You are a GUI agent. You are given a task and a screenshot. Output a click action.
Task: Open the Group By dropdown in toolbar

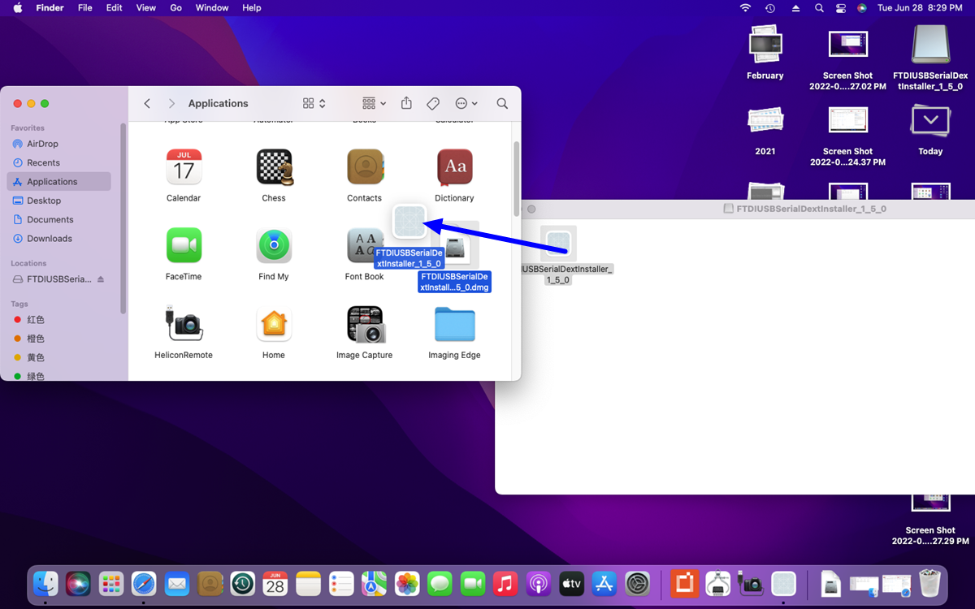pos(374,103)
